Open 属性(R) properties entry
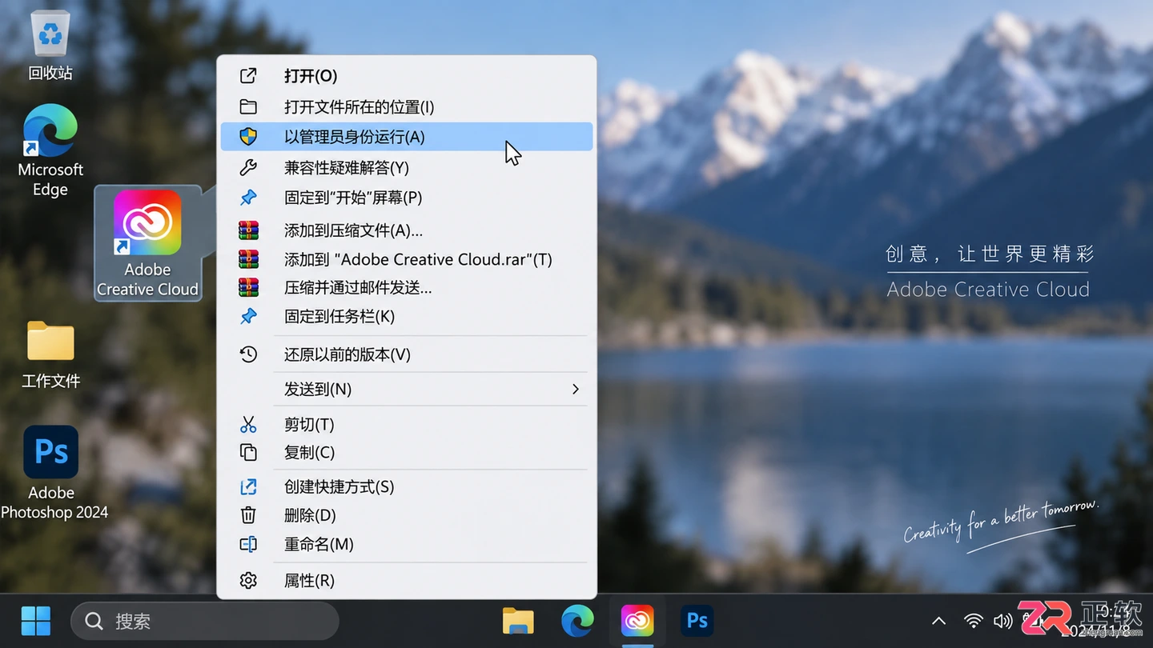Image resolution: width=1153 pixels, height=648 pixels. [x=407, y=581]
